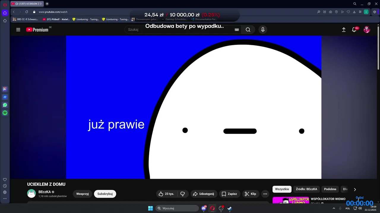Screen dimensions: 380x213
Task: Open the YouTube hamburger guide menu
Action: [18, 30]
